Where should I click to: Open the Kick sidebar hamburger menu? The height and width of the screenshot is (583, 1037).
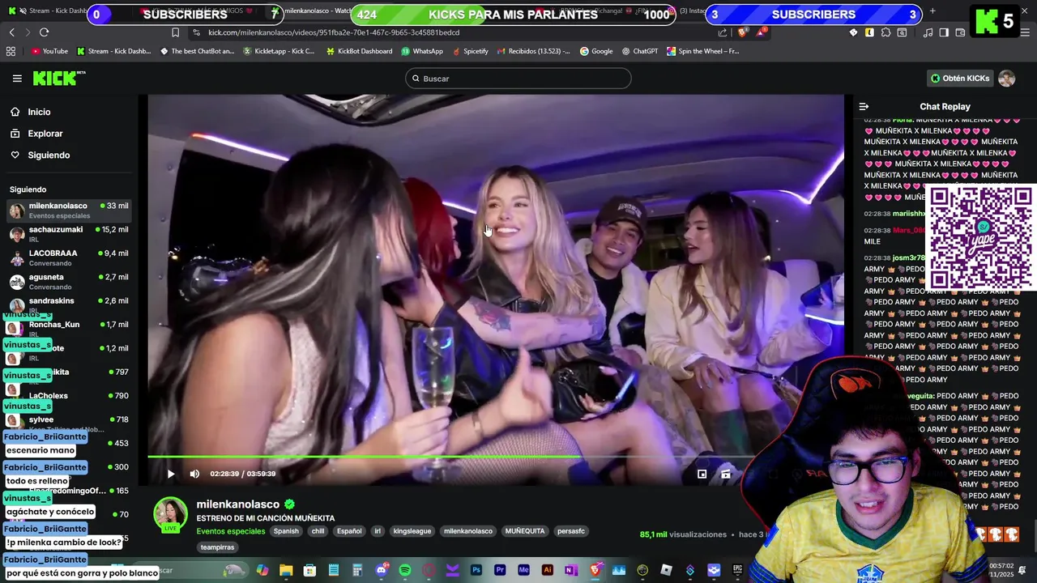(x=17, y=79)
